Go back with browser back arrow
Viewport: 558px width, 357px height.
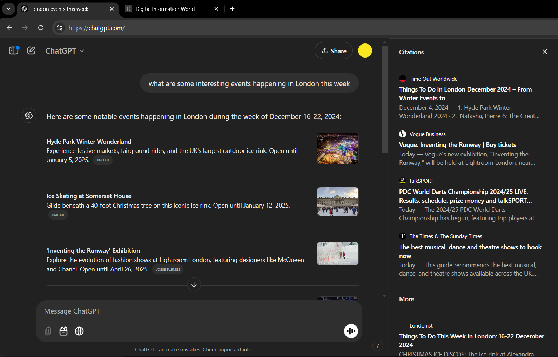click(9, 28)
